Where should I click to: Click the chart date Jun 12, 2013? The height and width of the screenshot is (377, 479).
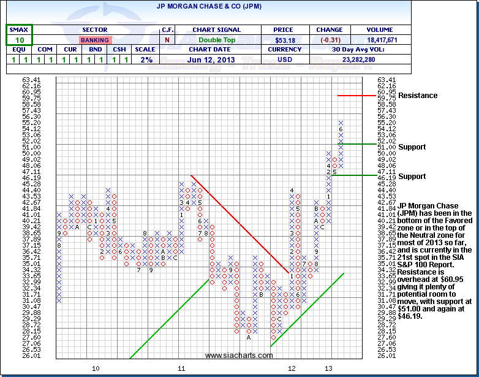(216, 59)
